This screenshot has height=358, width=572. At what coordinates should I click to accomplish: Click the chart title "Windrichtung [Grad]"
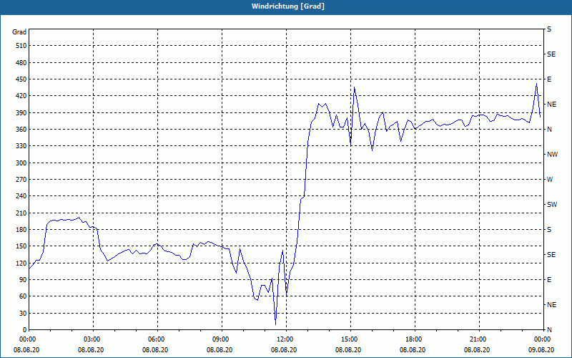click(288, 6)
